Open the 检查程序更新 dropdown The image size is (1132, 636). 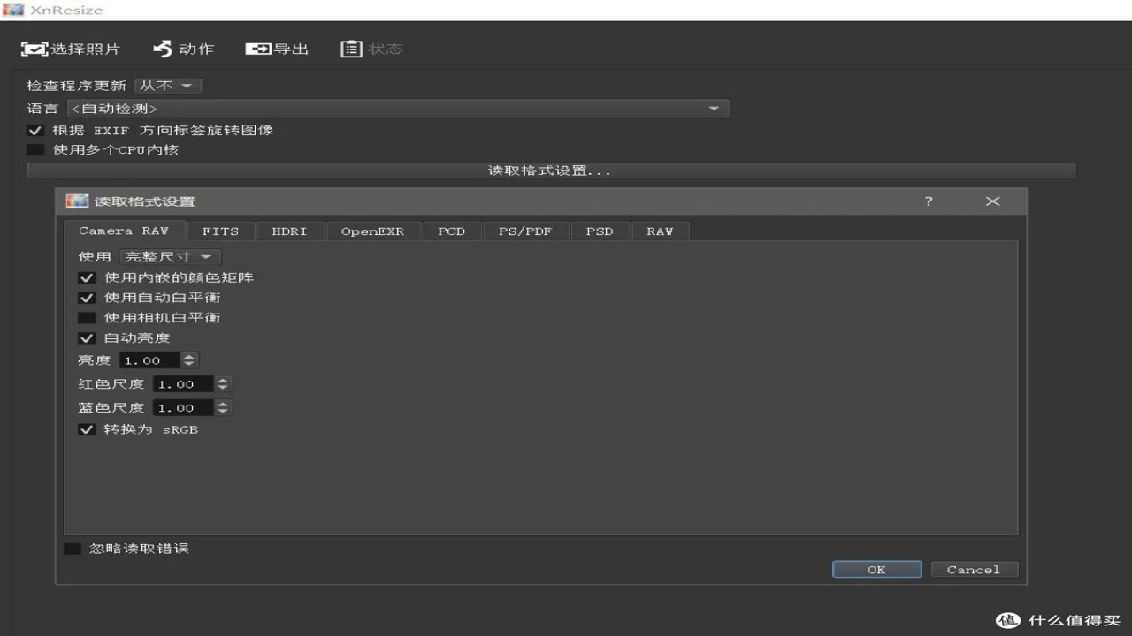click(168, 86)
